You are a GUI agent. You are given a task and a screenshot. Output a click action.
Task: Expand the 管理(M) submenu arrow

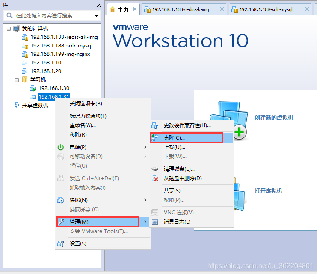coord(145,222)
